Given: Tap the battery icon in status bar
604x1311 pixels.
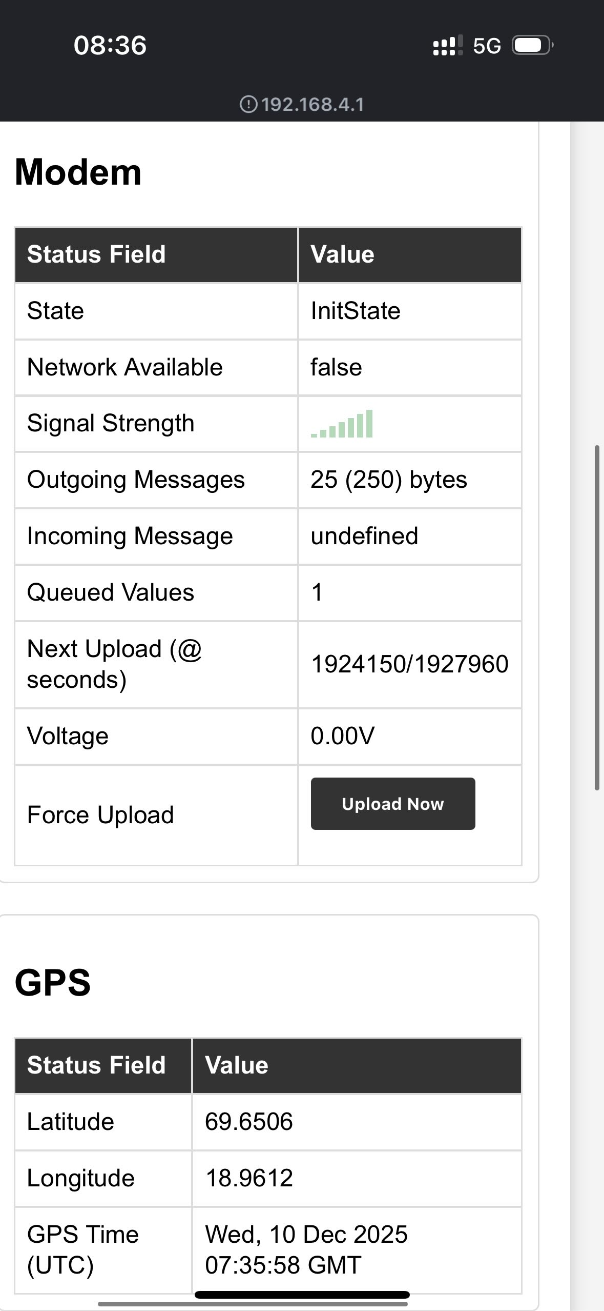Looking at the screenshot, I should pyautogui.click(x=532, y=46).
